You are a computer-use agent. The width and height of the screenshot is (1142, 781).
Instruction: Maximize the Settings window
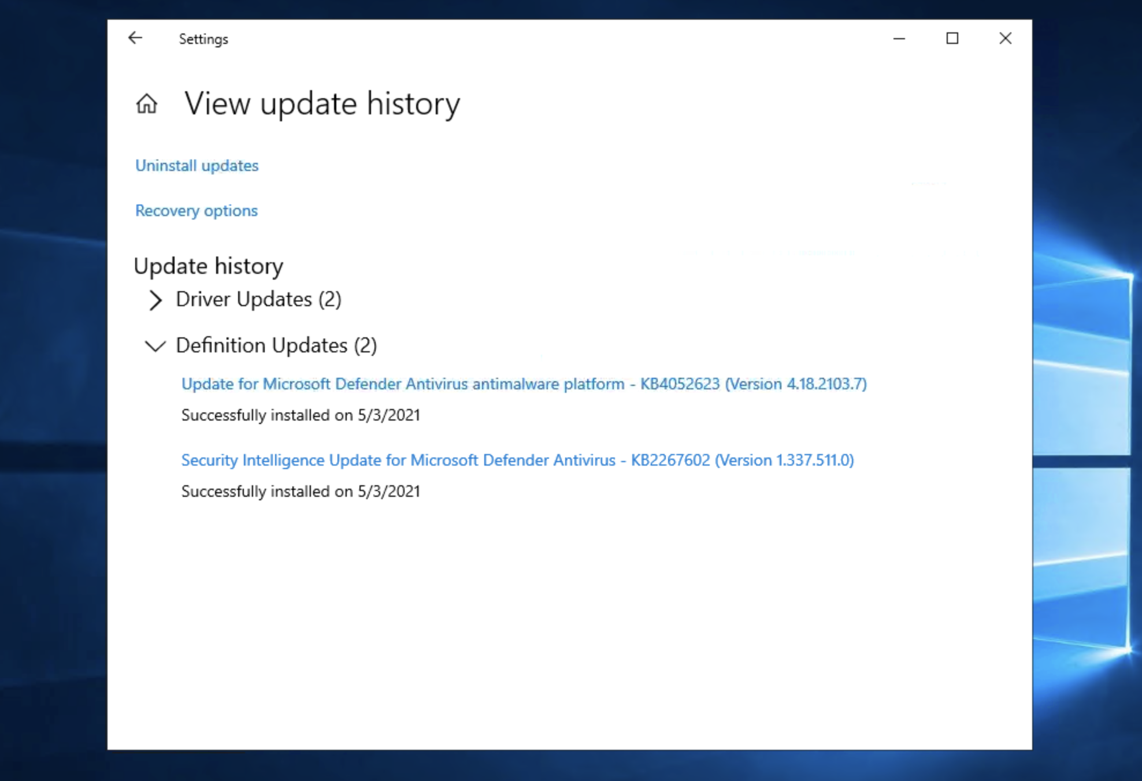(952, 39)
